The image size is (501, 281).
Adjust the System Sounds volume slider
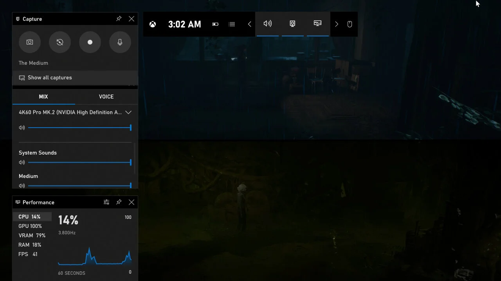click(80, 162)
